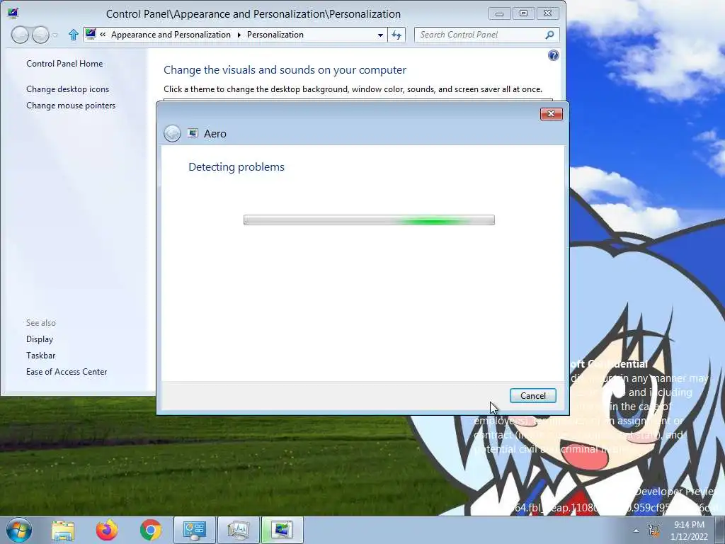Expand the address bar history dropdown

point(380,35)
